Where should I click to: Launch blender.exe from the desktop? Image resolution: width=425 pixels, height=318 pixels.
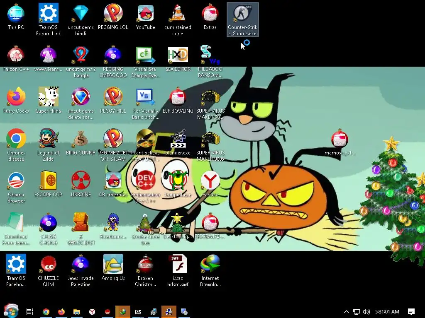178,142
